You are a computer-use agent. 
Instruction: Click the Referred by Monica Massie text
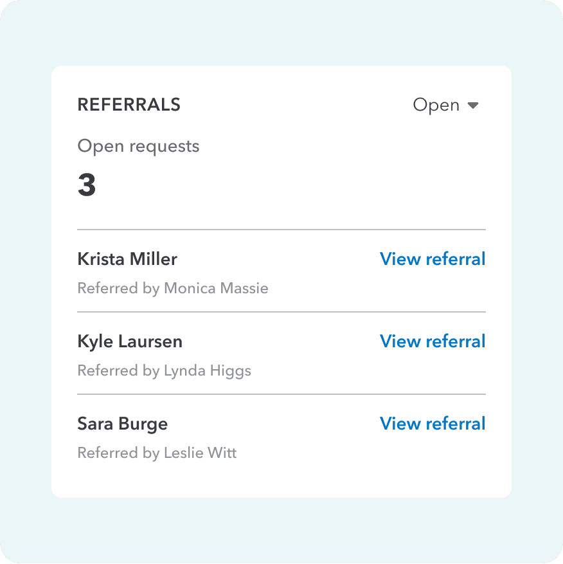click(x=172, y=288)
